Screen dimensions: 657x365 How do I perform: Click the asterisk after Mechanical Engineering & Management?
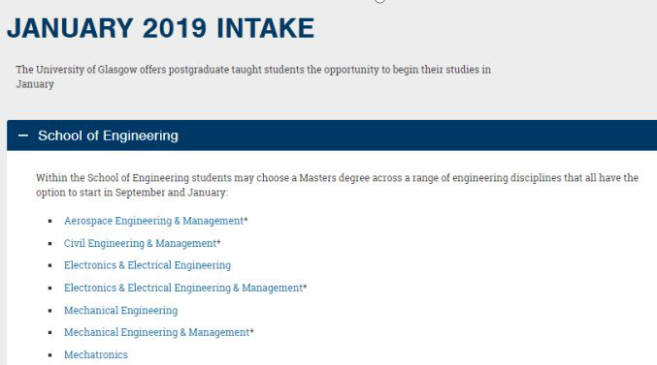pyautogui.click(x=251, y=330)
